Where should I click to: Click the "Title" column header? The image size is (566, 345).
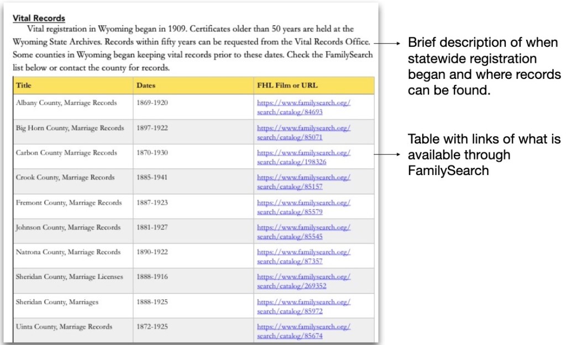(x=24, y=86)
